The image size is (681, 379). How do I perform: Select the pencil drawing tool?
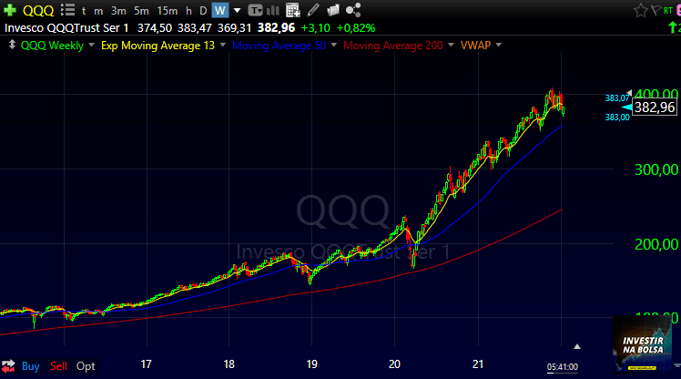pos(313,10)
